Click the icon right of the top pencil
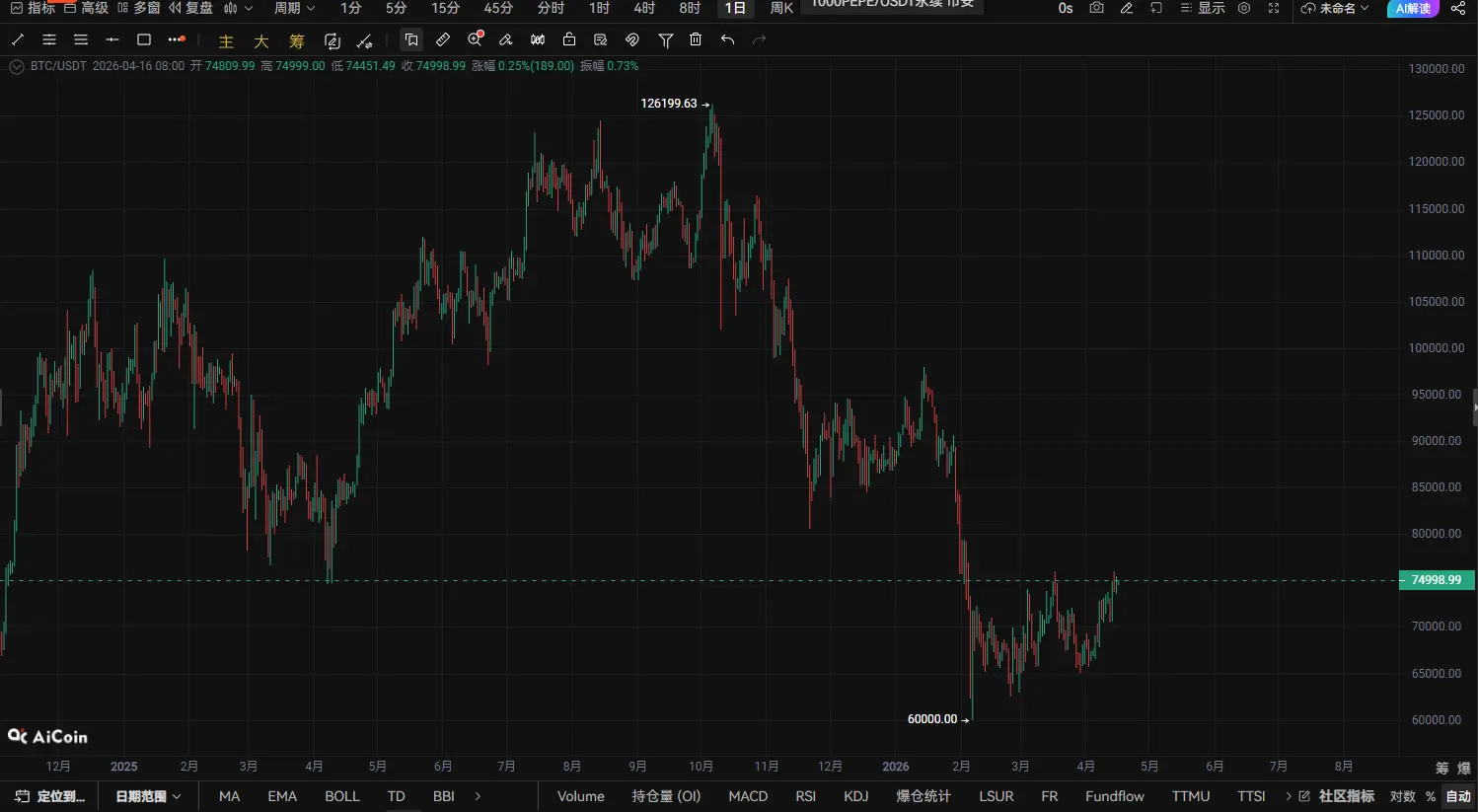Screen dimensions: 1478x812 [1156, 8]
